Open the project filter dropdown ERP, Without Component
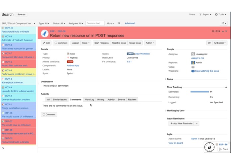231x164 pixels. 18,23
